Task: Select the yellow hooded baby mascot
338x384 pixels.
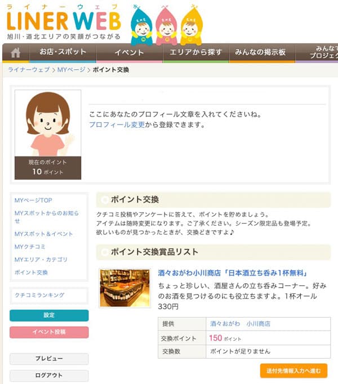Action: [192, 25]
